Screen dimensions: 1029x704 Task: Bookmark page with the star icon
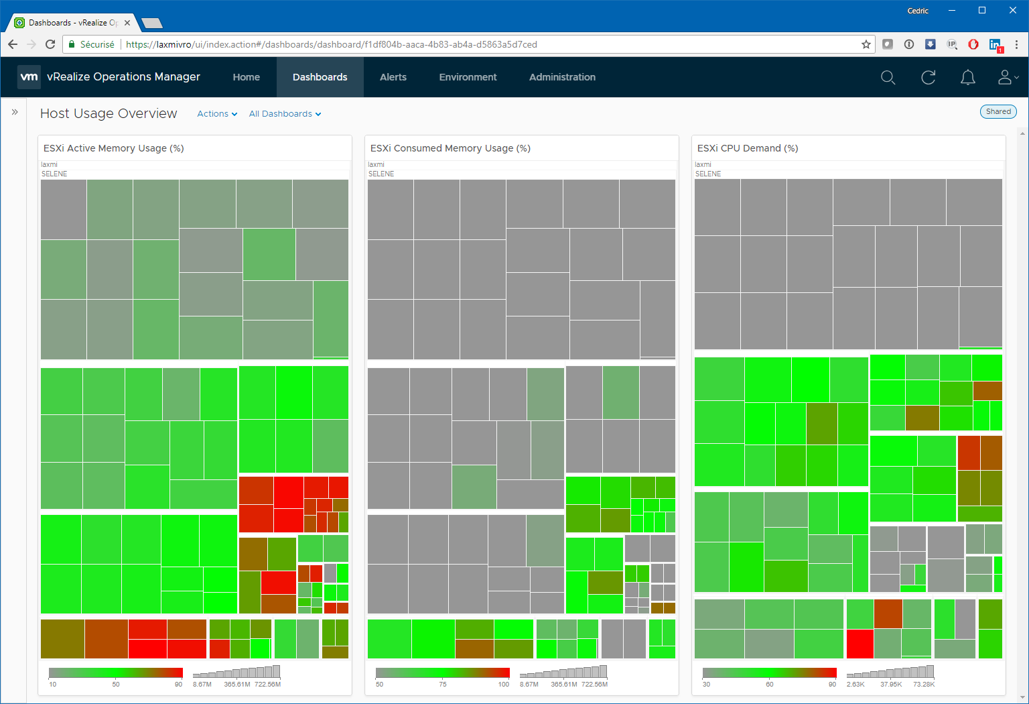(866, 44)
